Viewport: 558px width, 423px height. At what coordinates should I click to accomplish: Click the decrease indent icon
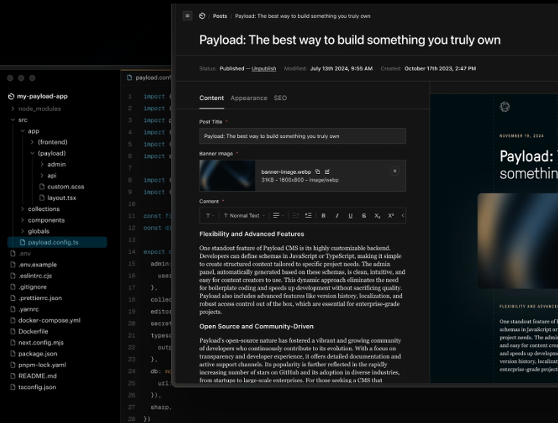[x=295, y=215]
